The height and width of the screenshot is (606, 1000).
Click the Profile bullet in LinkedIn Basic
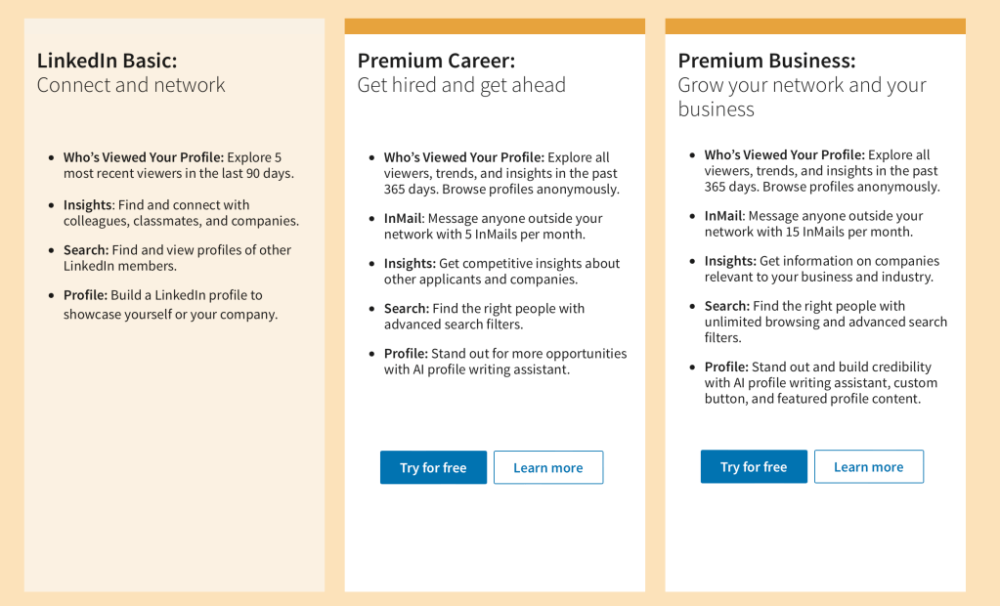85,295
